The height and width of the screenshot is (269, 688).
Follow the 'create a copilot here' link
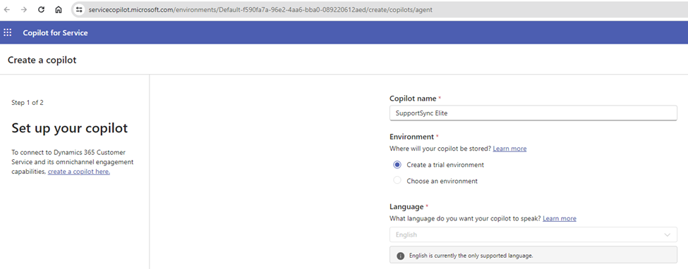pyautogui.click(x=79, y=172)
